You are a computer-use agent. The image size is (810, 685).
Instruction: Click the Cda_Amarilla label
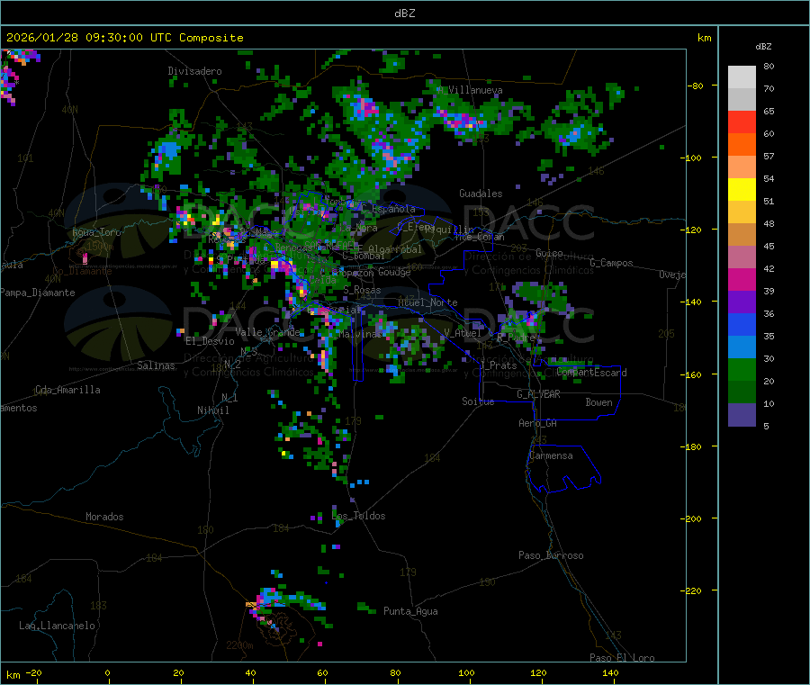pos(67,390)
